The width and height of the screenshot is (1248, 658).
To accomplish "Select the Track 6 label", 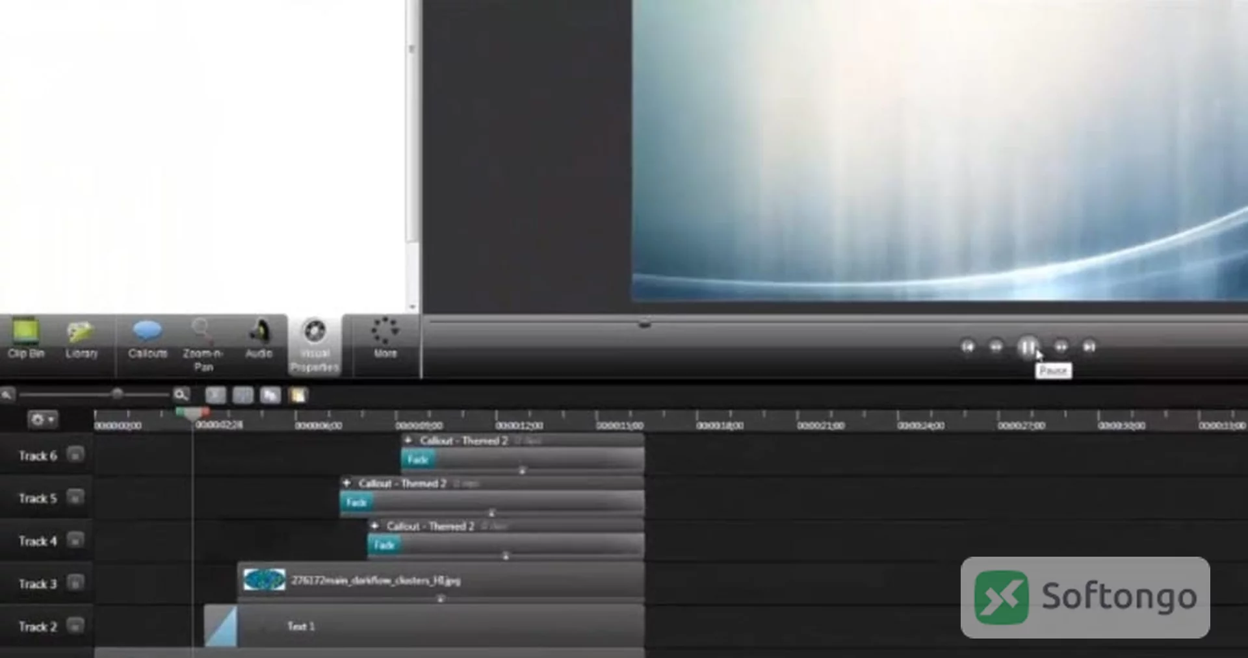I will click(38, 455).
